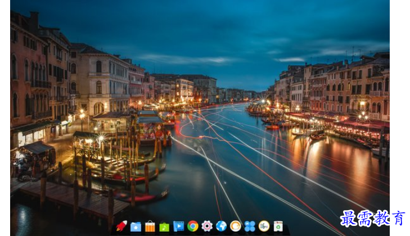Open the blue globe browser icon
This screenshot has height=236, width=410.
[221, 226]
